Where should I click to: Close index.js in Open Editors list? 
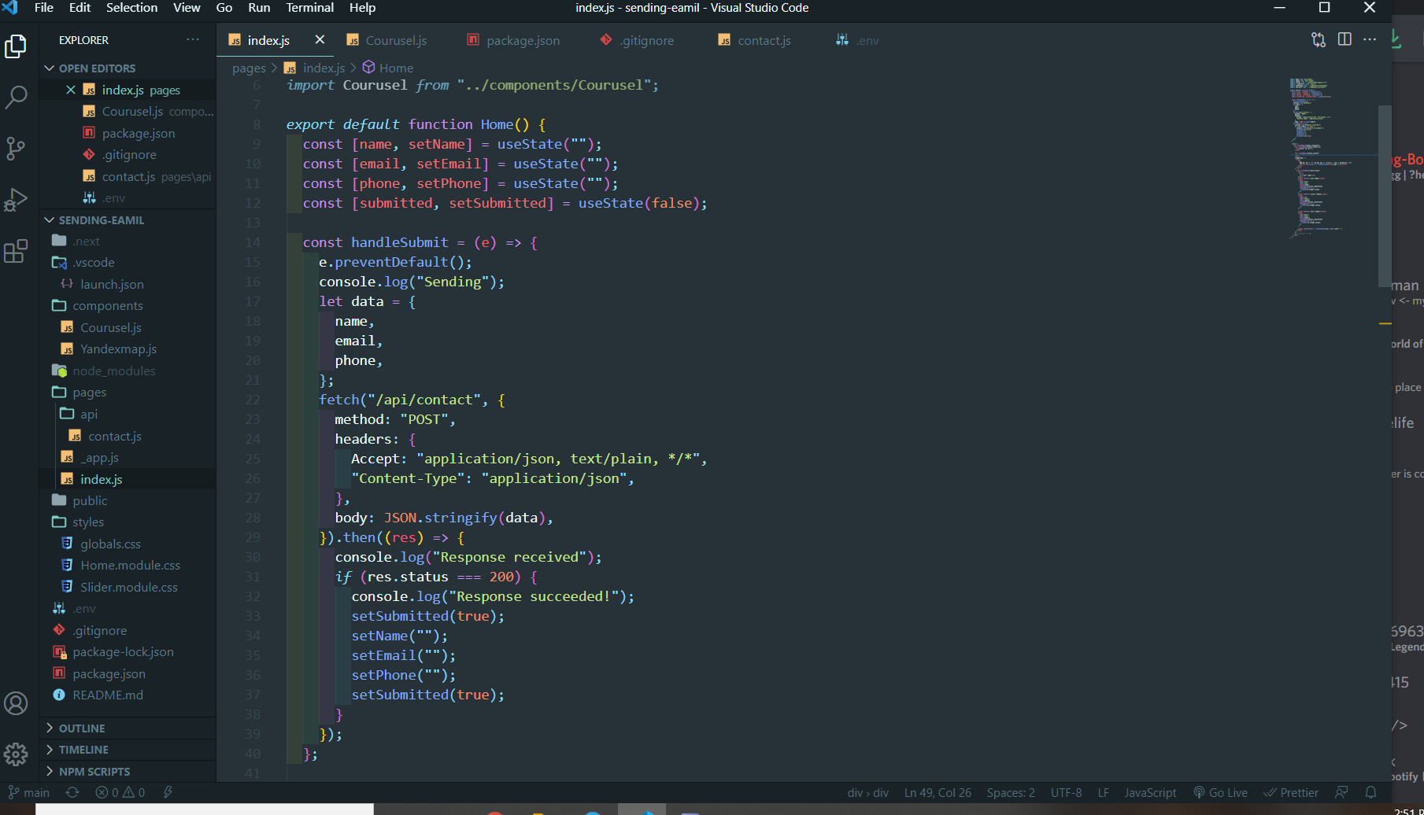point(70,90)
